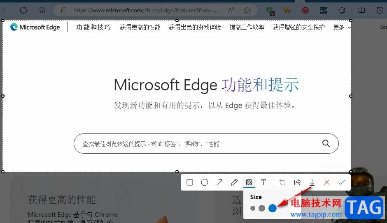Open the Extensions puzzle icon
This screenshot has width=387, height=223.
[342, 10]
